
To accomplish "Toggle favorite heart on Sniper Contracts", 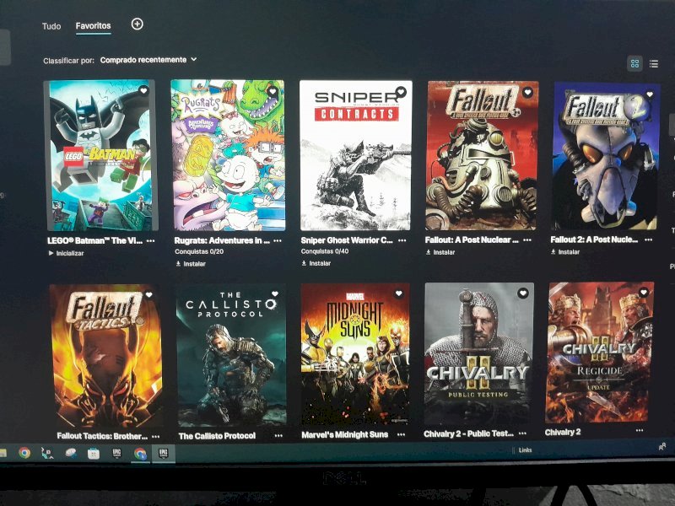I will pyautogui.click(x=401, y=91).
